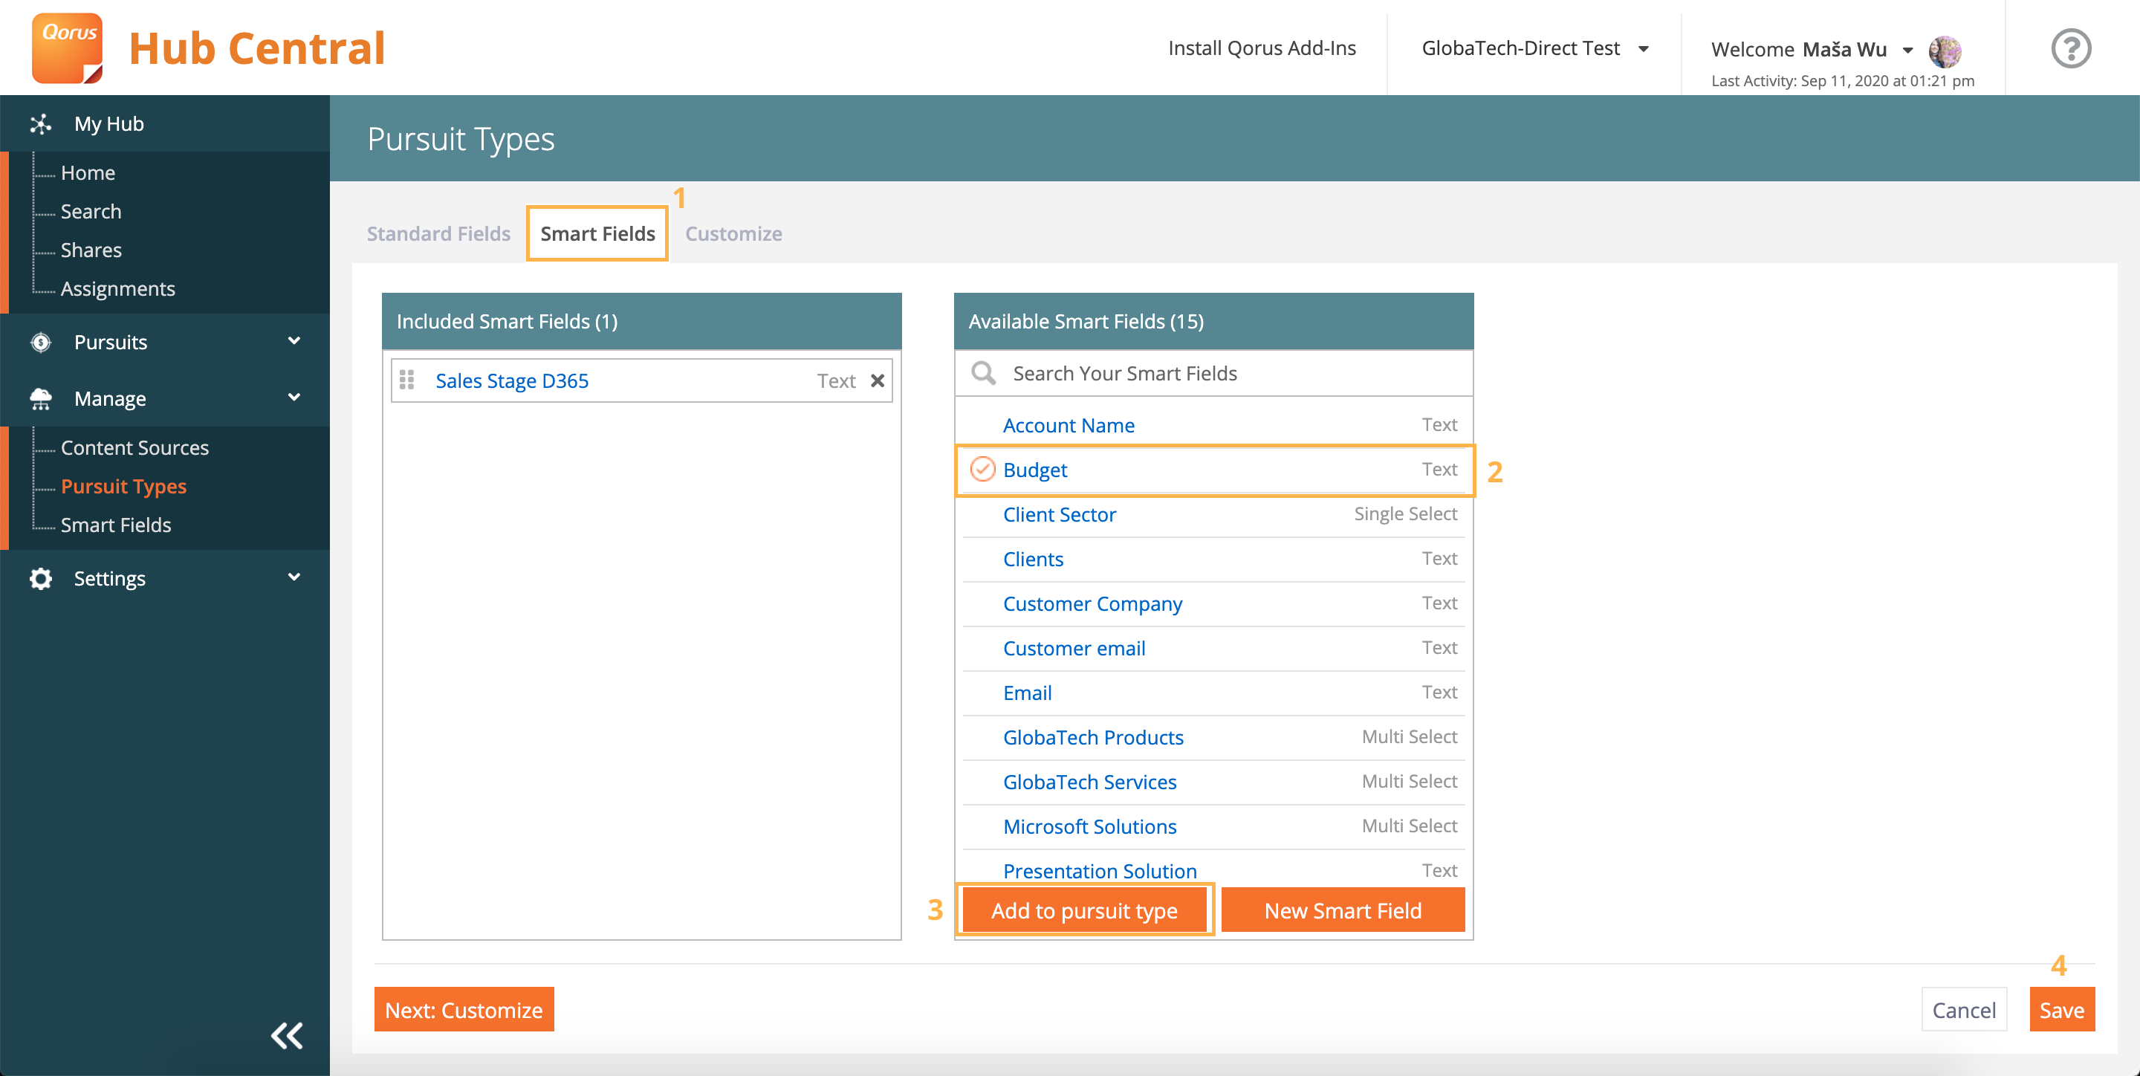Select the Client Sector field row

pos(1059,514)
